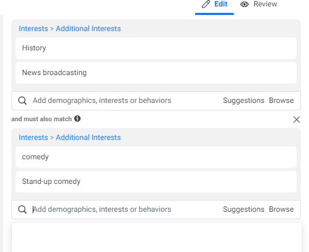Screen dimensions: 309x252
Task: Click the Interests breadcrumb link in the lower group
Action: click(33, 138)
